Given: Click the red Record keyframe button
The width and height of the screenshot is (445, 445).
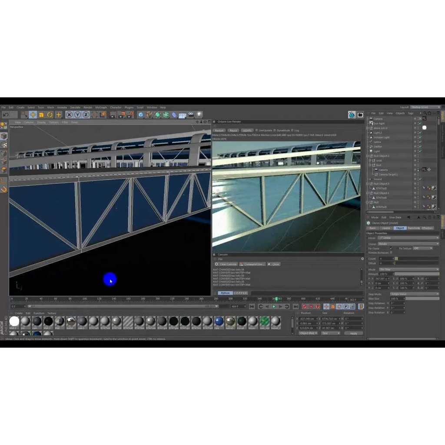Looking at the screenshot, I should pos(304,306).
